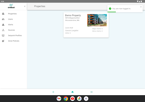145x102 pixels.
Task: Open the Sources menu item
Action: pos(11,30)
